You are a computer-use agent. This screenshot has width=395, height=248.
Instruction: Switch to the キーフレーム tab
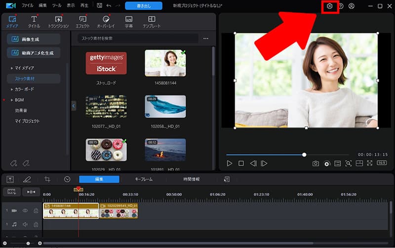[x=144, y=179]
